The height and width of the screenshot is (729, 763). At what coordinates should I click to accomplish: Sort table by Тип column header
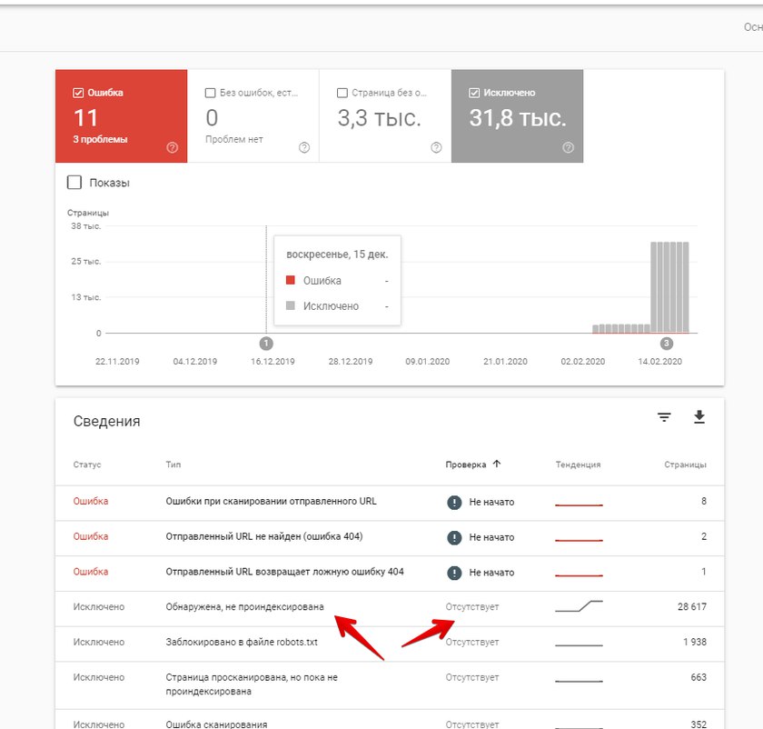(x=173, y=464)
